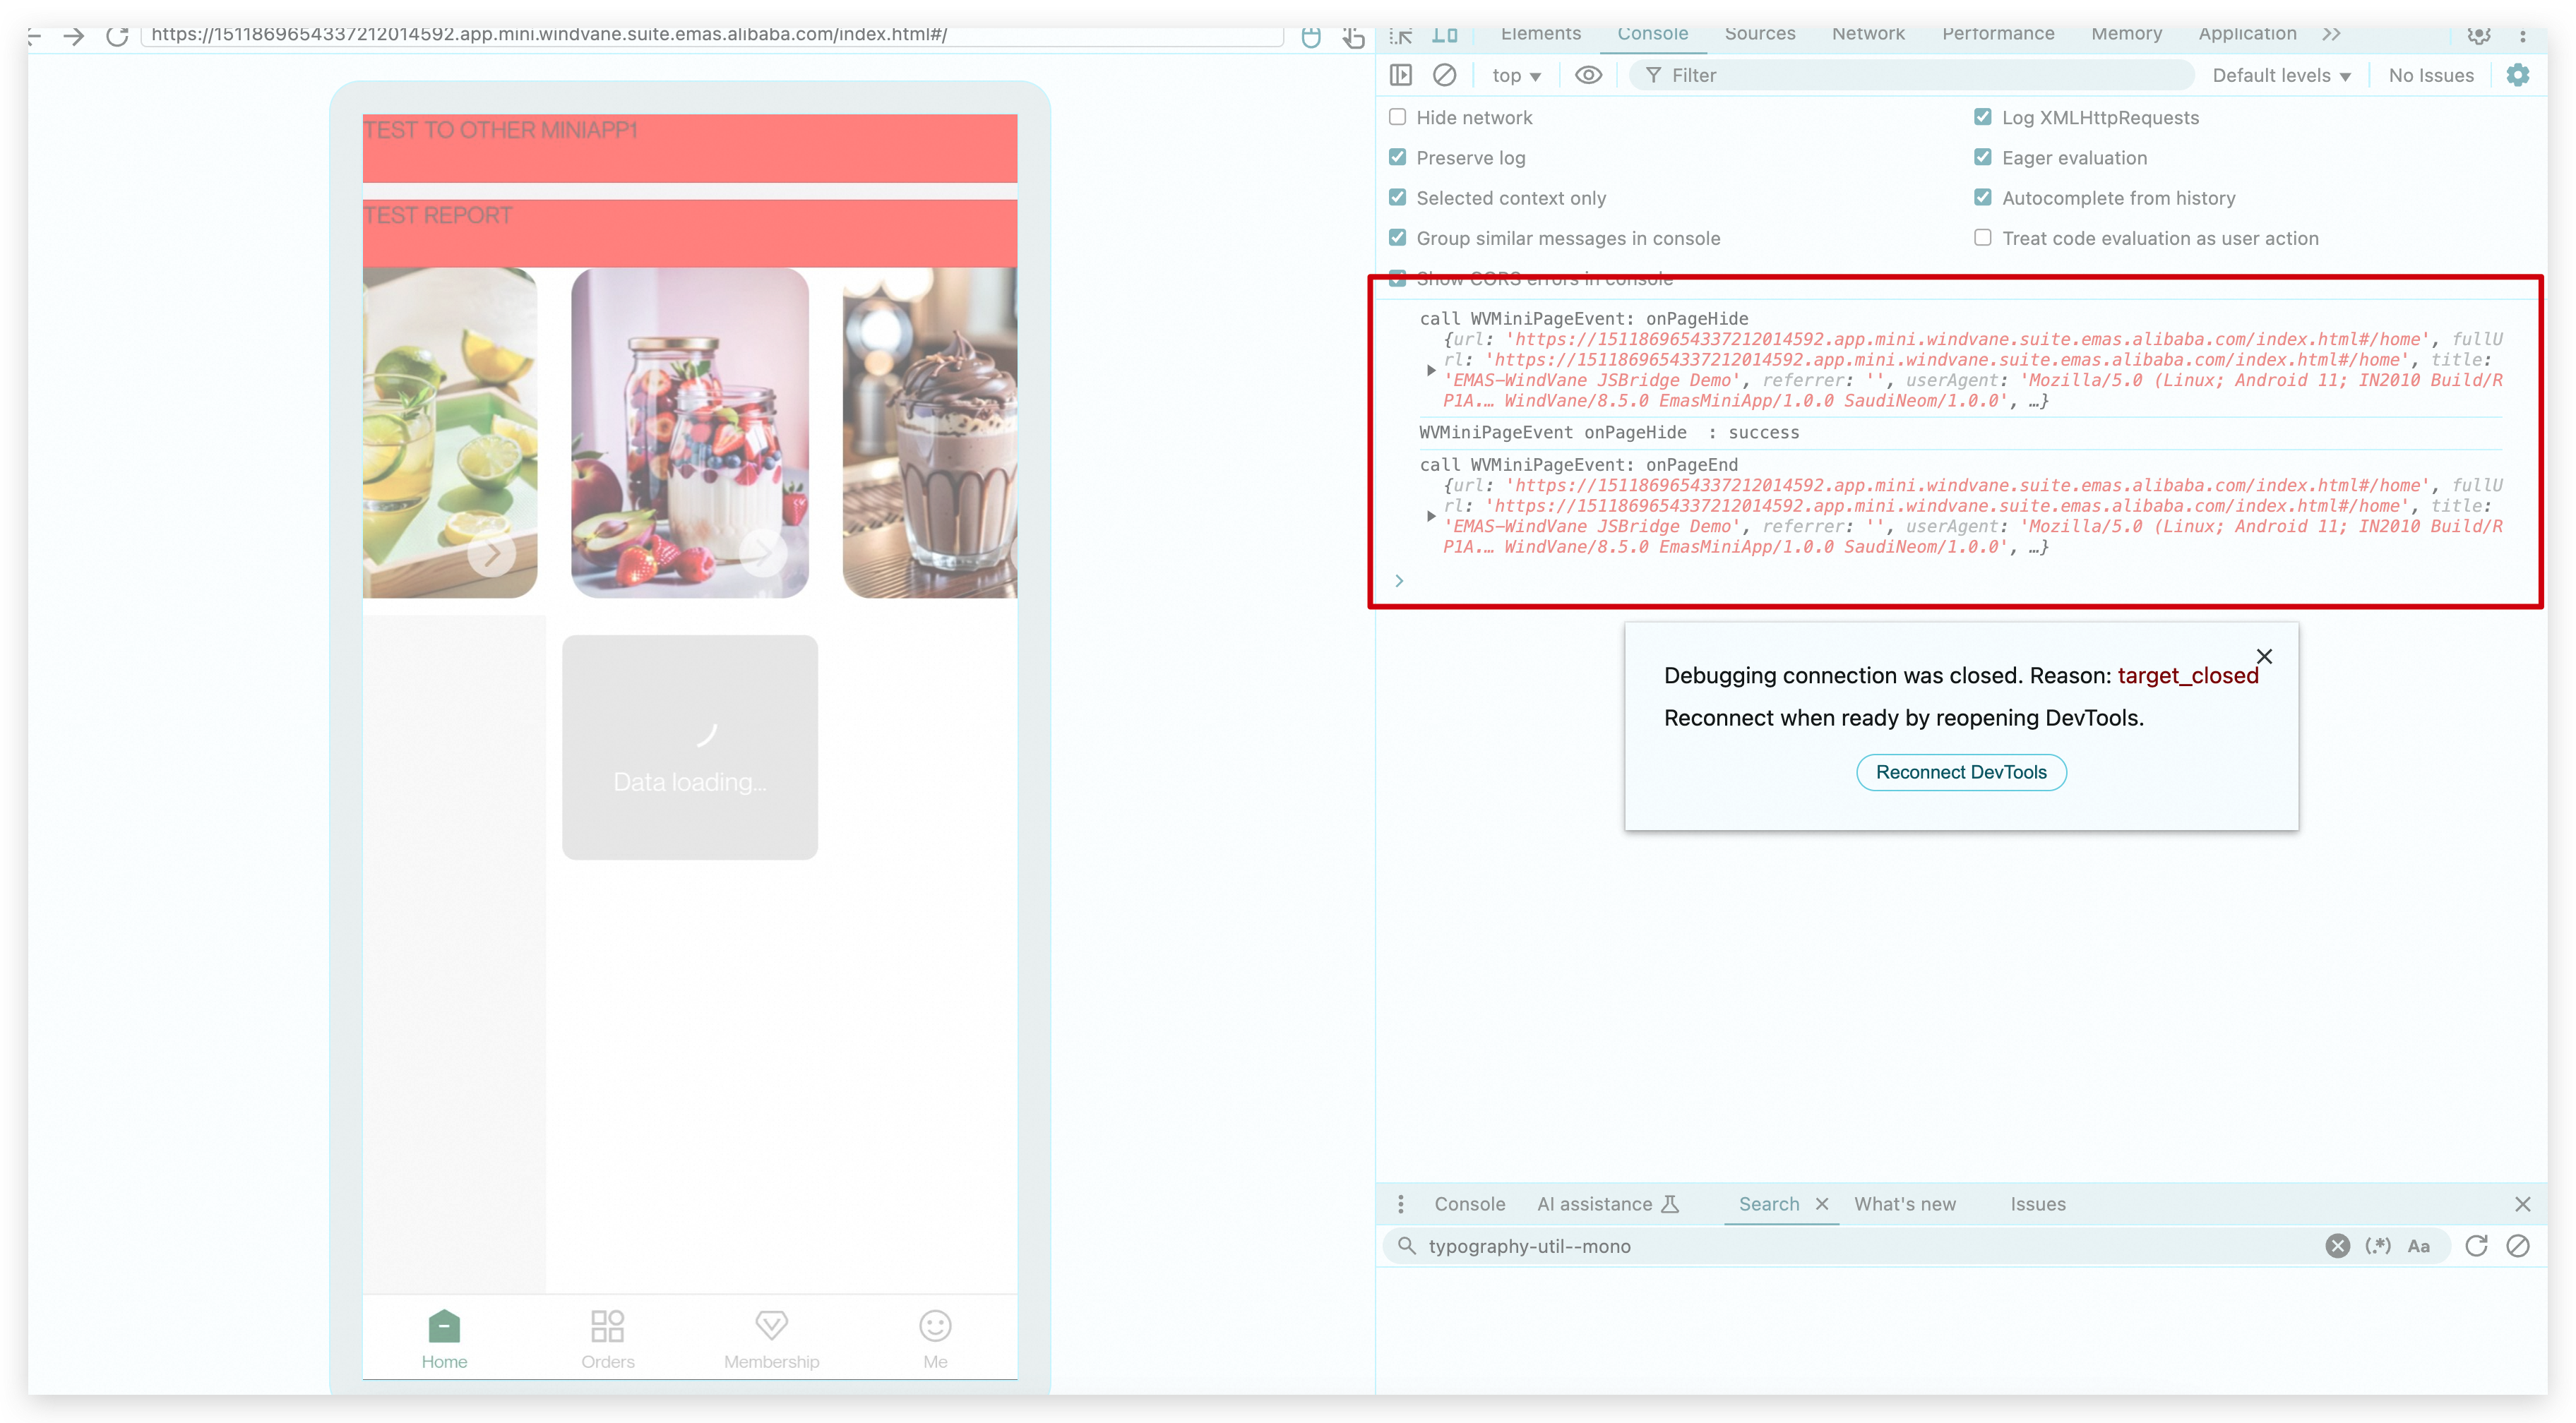Open the console settings gear icon

click(2517, 75)
